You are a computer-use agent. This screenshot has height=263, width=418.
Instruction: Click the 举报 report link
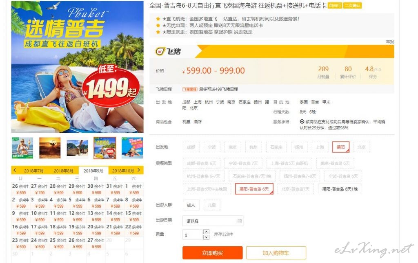(x=390, y=42)
